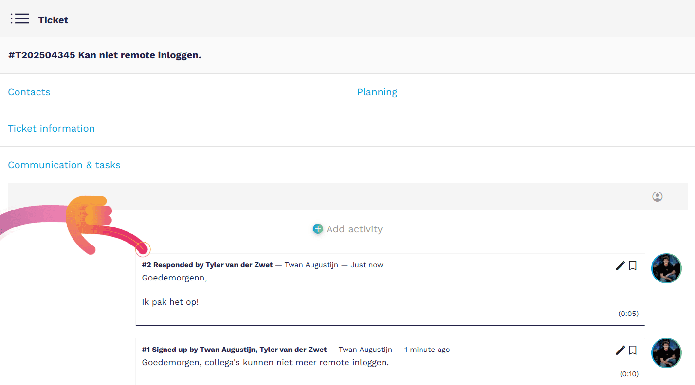Click the 'Ik pak het op!' message text

point(170,302)
